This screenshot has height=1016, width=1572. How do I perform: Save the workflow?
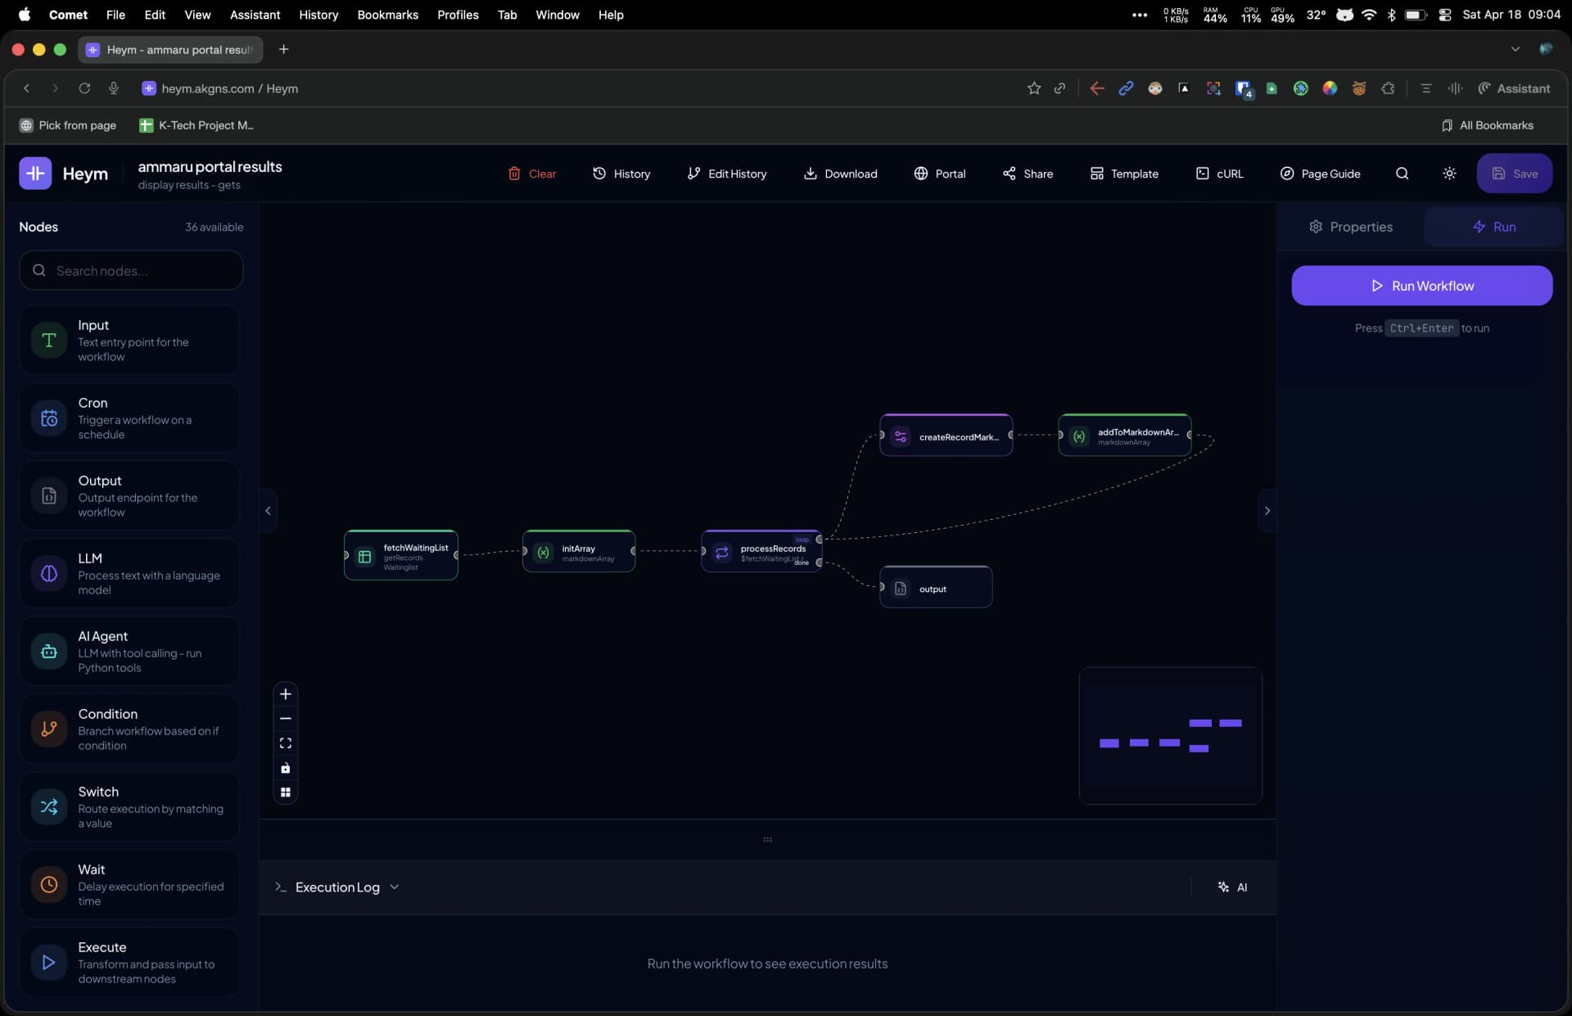pyautogui.click(x=1514, y=173)
